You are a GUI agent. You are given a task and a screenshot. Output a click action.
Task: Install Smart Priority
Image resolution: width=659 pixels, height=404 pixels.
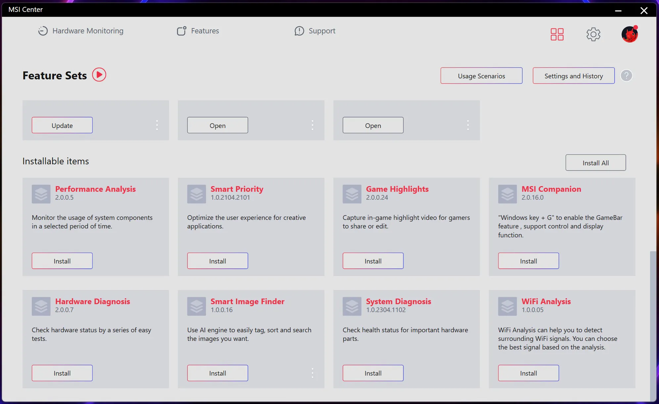click(217, 261)
